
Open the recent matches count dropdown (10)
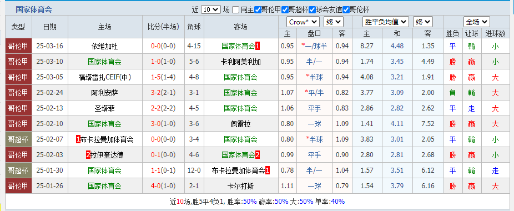(211, 9)
